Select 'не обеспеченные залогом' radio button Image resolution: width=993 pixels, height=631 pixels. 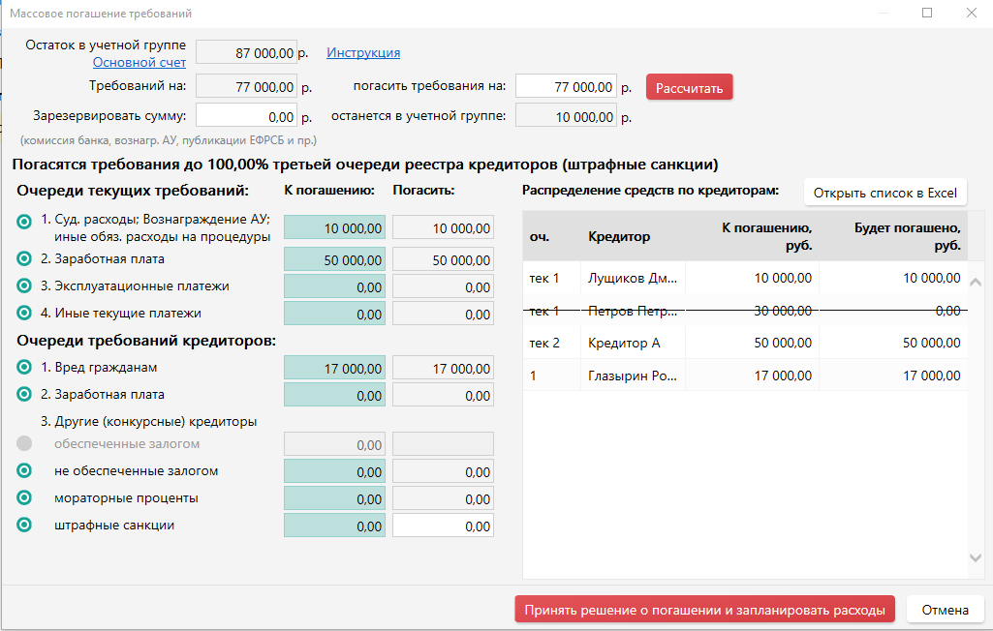24,471
